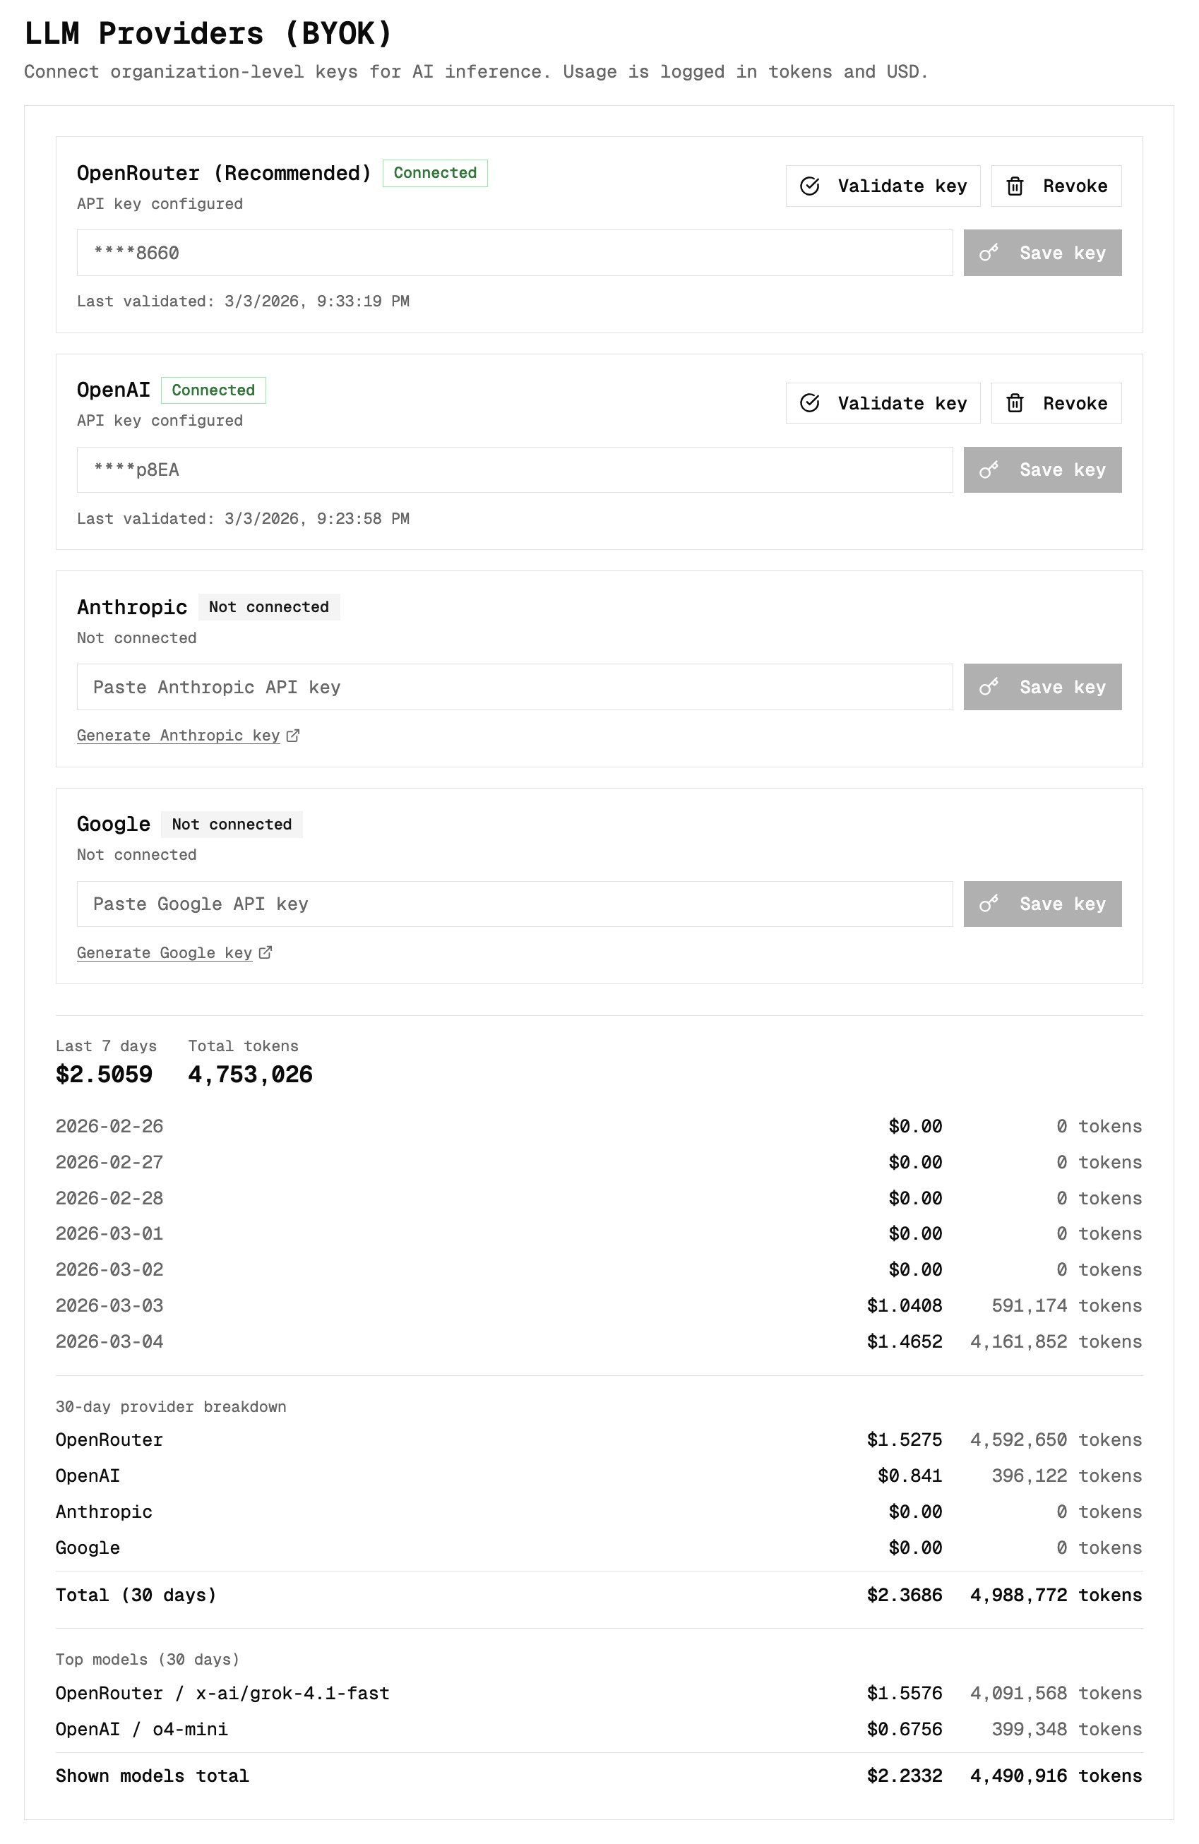Select the x-ai/grok-4.1-fast model row

click(x=598, y=1693)
